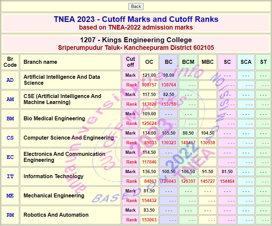The image size is (272, 226).
Task: Open the CS branch code link
Action: pyautogui.click(x=10, y=138)
